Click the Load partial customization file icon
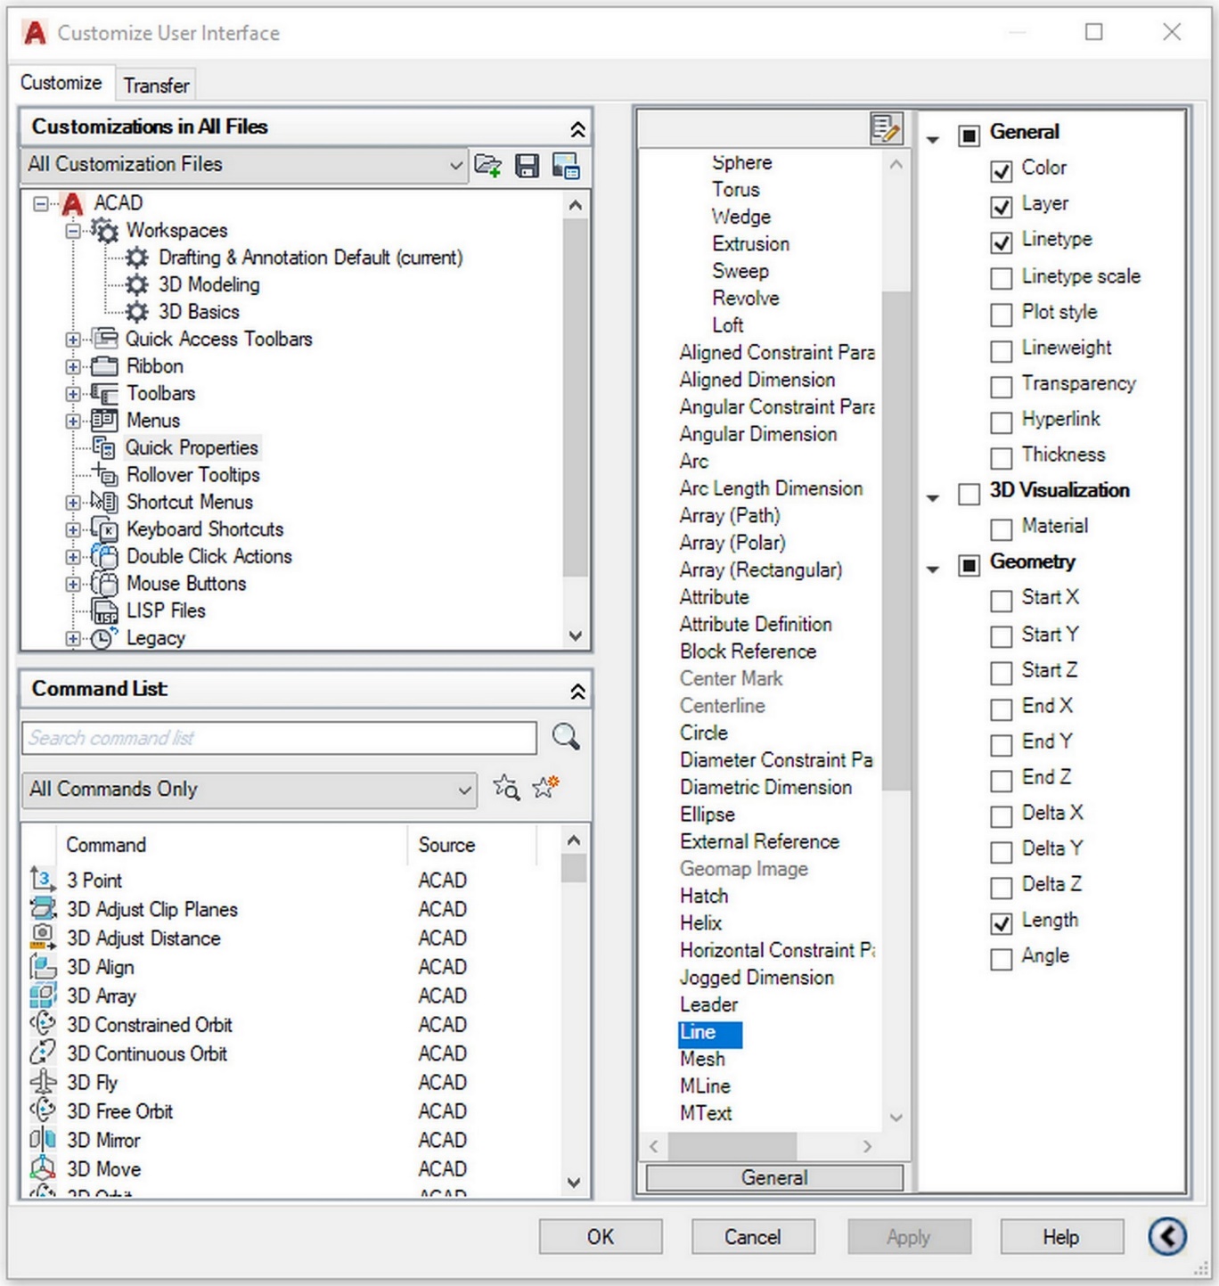This screenshot has height=1286, width=1219. [487, 165]
